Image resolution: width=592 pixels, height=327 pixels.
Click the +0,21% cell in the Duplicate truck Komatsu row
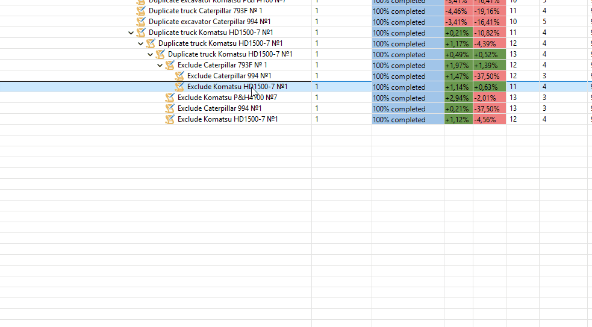458,33
